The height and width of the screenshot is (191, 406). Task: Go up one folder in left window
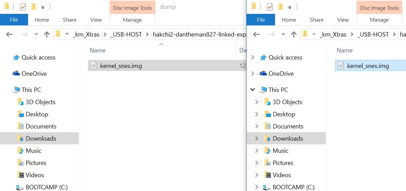(47, 34)
